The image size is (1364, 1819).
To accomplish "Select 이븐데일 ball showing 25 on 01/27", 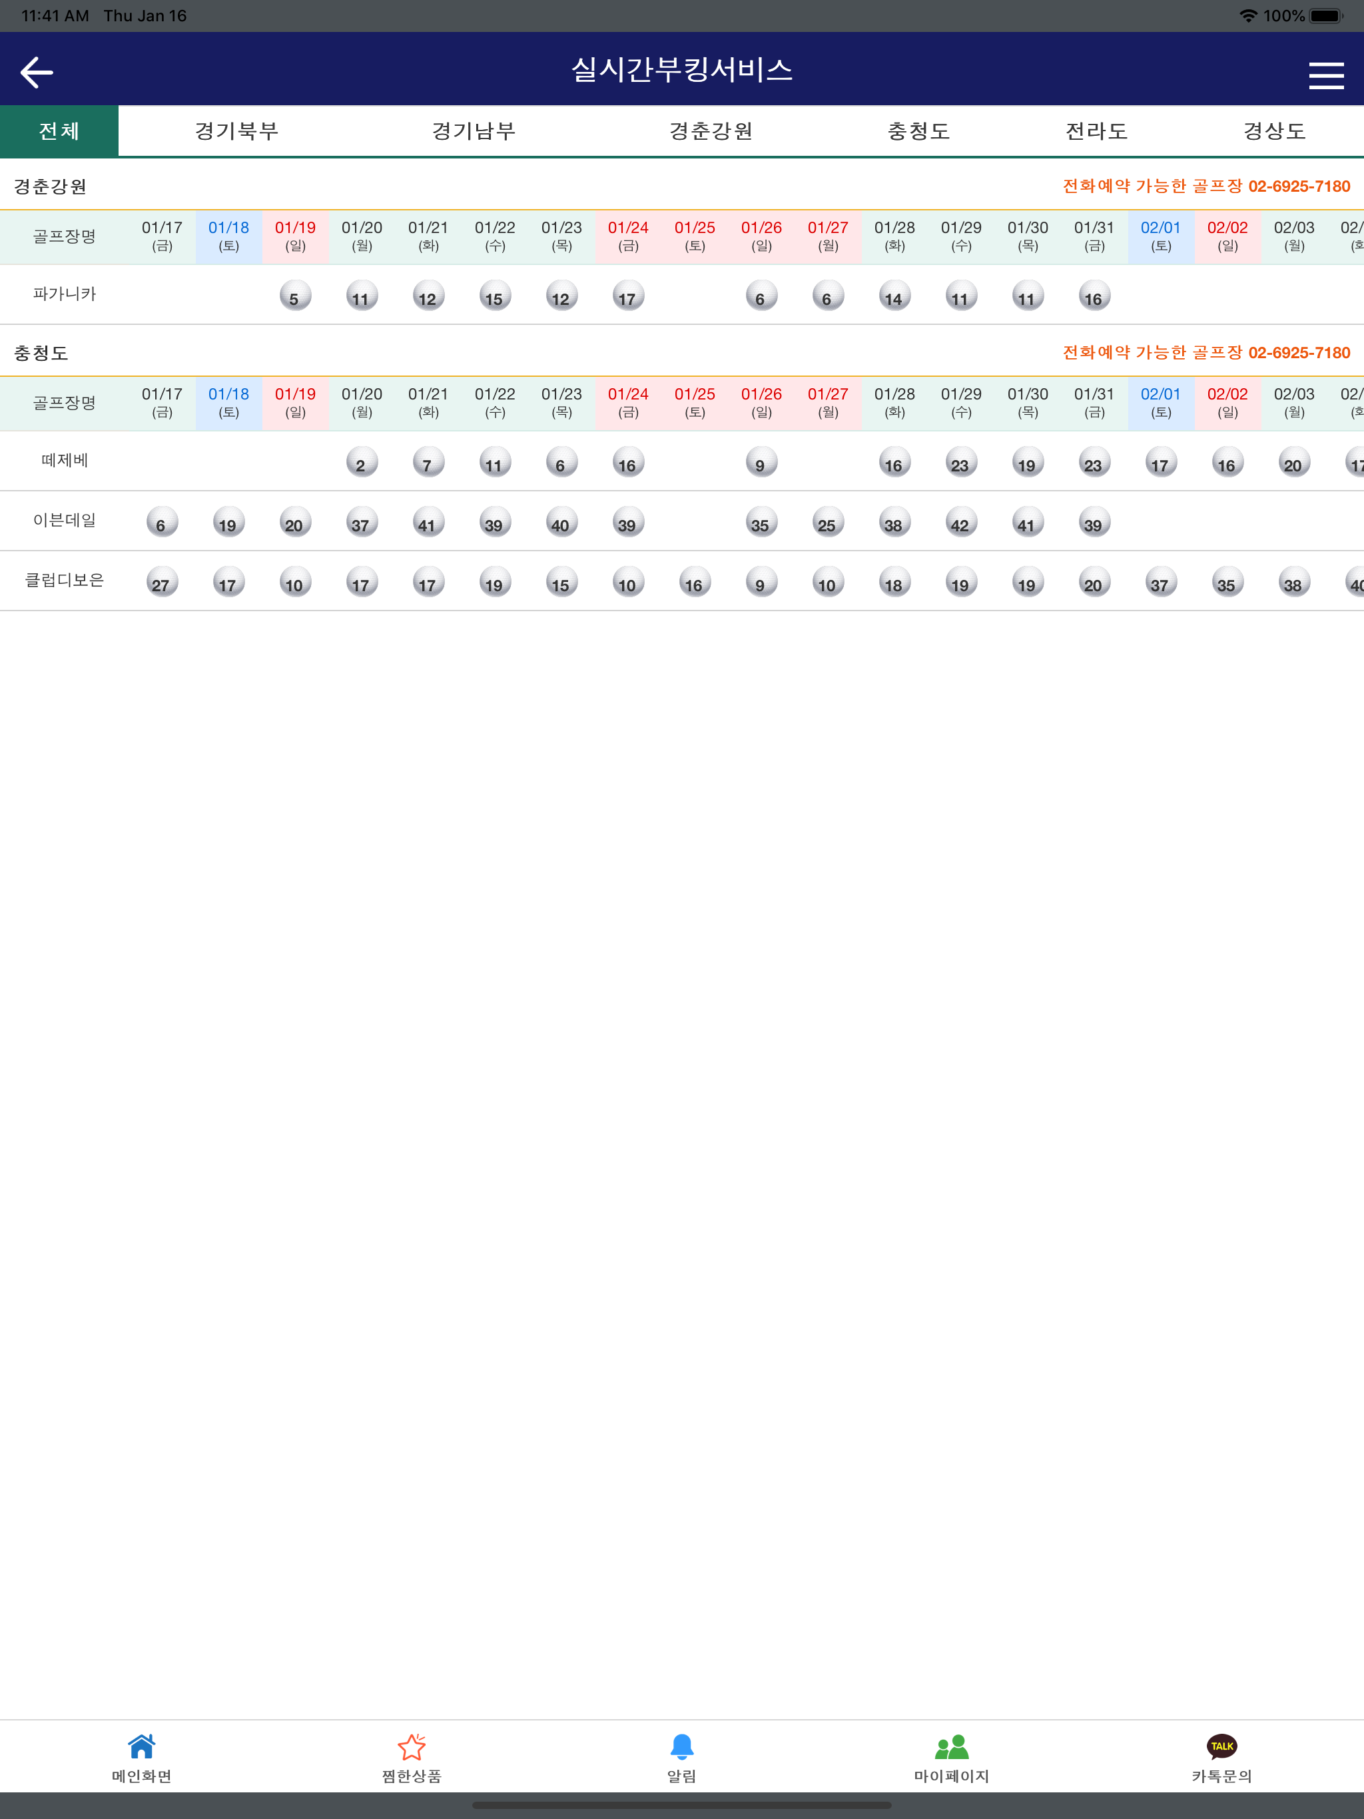I will (828, 522).
